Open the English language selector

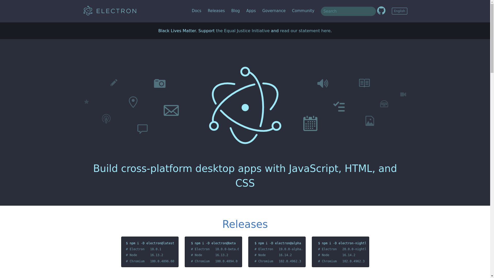(x=399, y=11)
